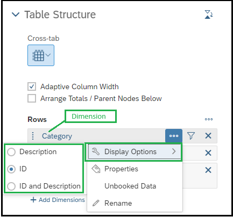233x217 pixels.
Task: Collapse the Table Structure section
Action: point(16,15)
